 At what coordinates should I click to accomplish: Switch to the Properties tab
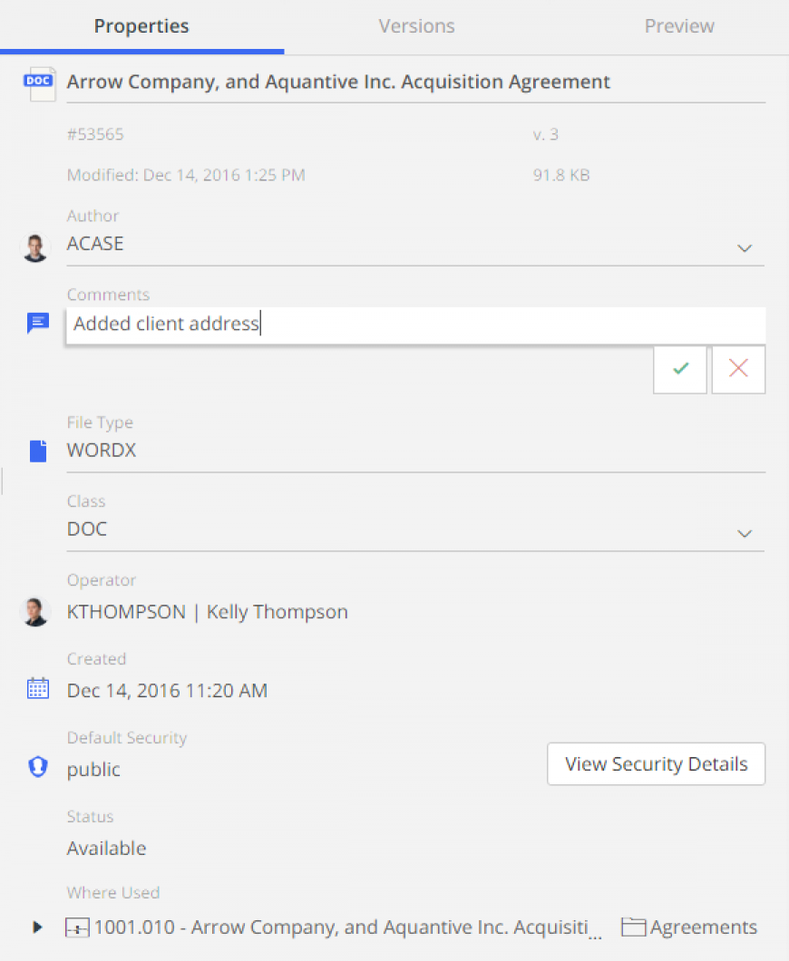click(141, 26)
